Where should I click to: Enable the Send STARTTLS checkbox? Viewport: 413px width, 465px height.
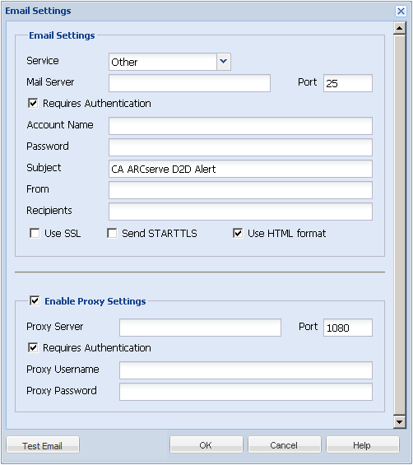tap(112, 234)
